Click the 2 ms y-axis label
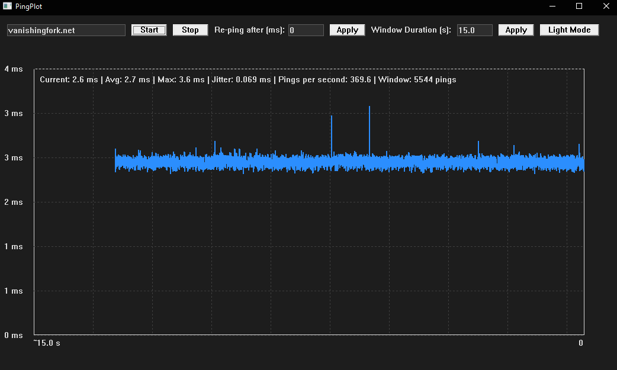617x370 pixels. tap(14, 202)
